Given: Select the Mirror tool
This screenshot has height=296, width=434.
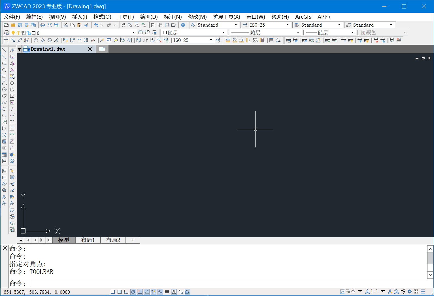Looking at the screenshot, I should point(12,63).
